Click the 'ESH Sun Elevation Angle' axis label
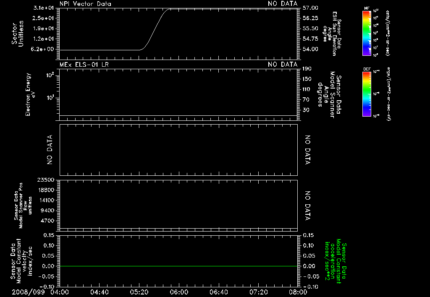The image size is (430, 297). [x=332, y=34]
